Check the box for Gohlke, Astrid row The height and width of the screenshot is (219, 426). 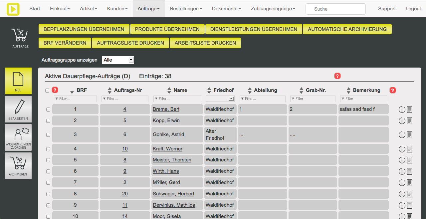(48, 135)
